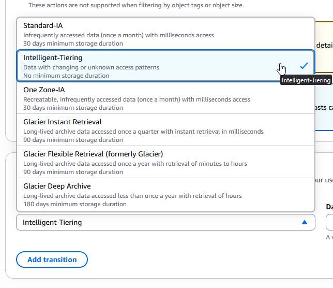
Task: Select the Standard-IA storage class option
Action: tap(165, 34)
